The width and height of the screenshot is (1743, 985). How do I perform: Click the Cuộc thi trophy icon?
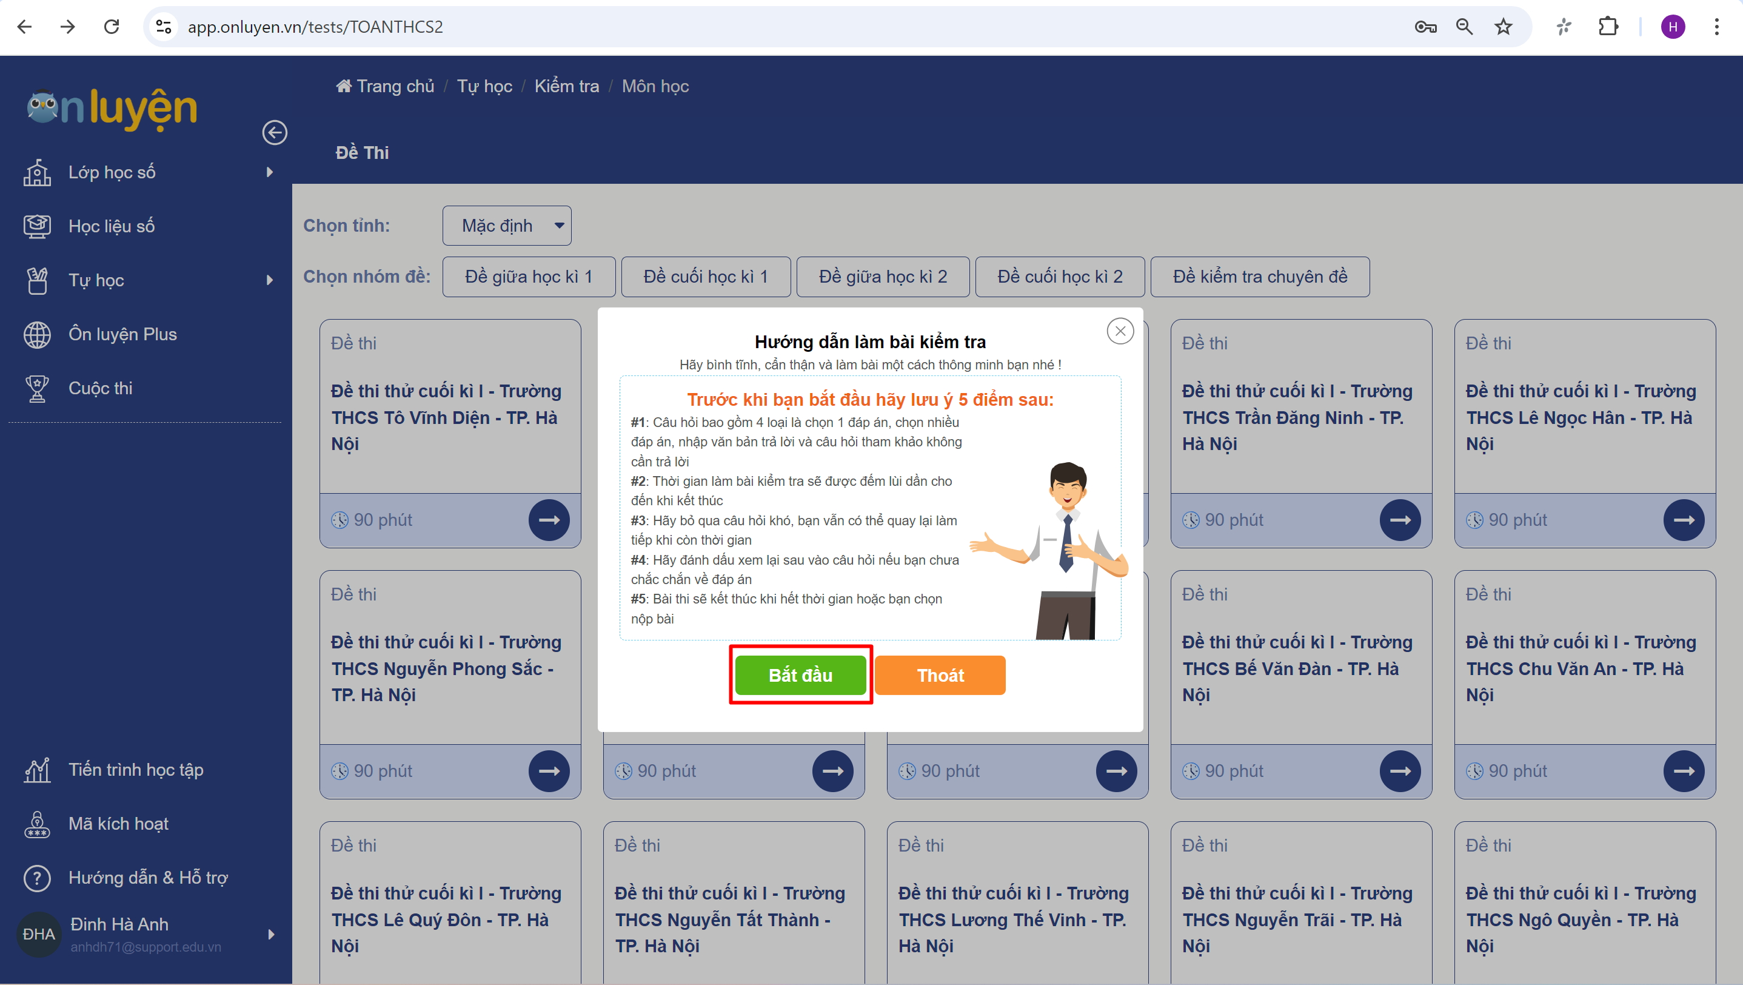tap(37, 389)
